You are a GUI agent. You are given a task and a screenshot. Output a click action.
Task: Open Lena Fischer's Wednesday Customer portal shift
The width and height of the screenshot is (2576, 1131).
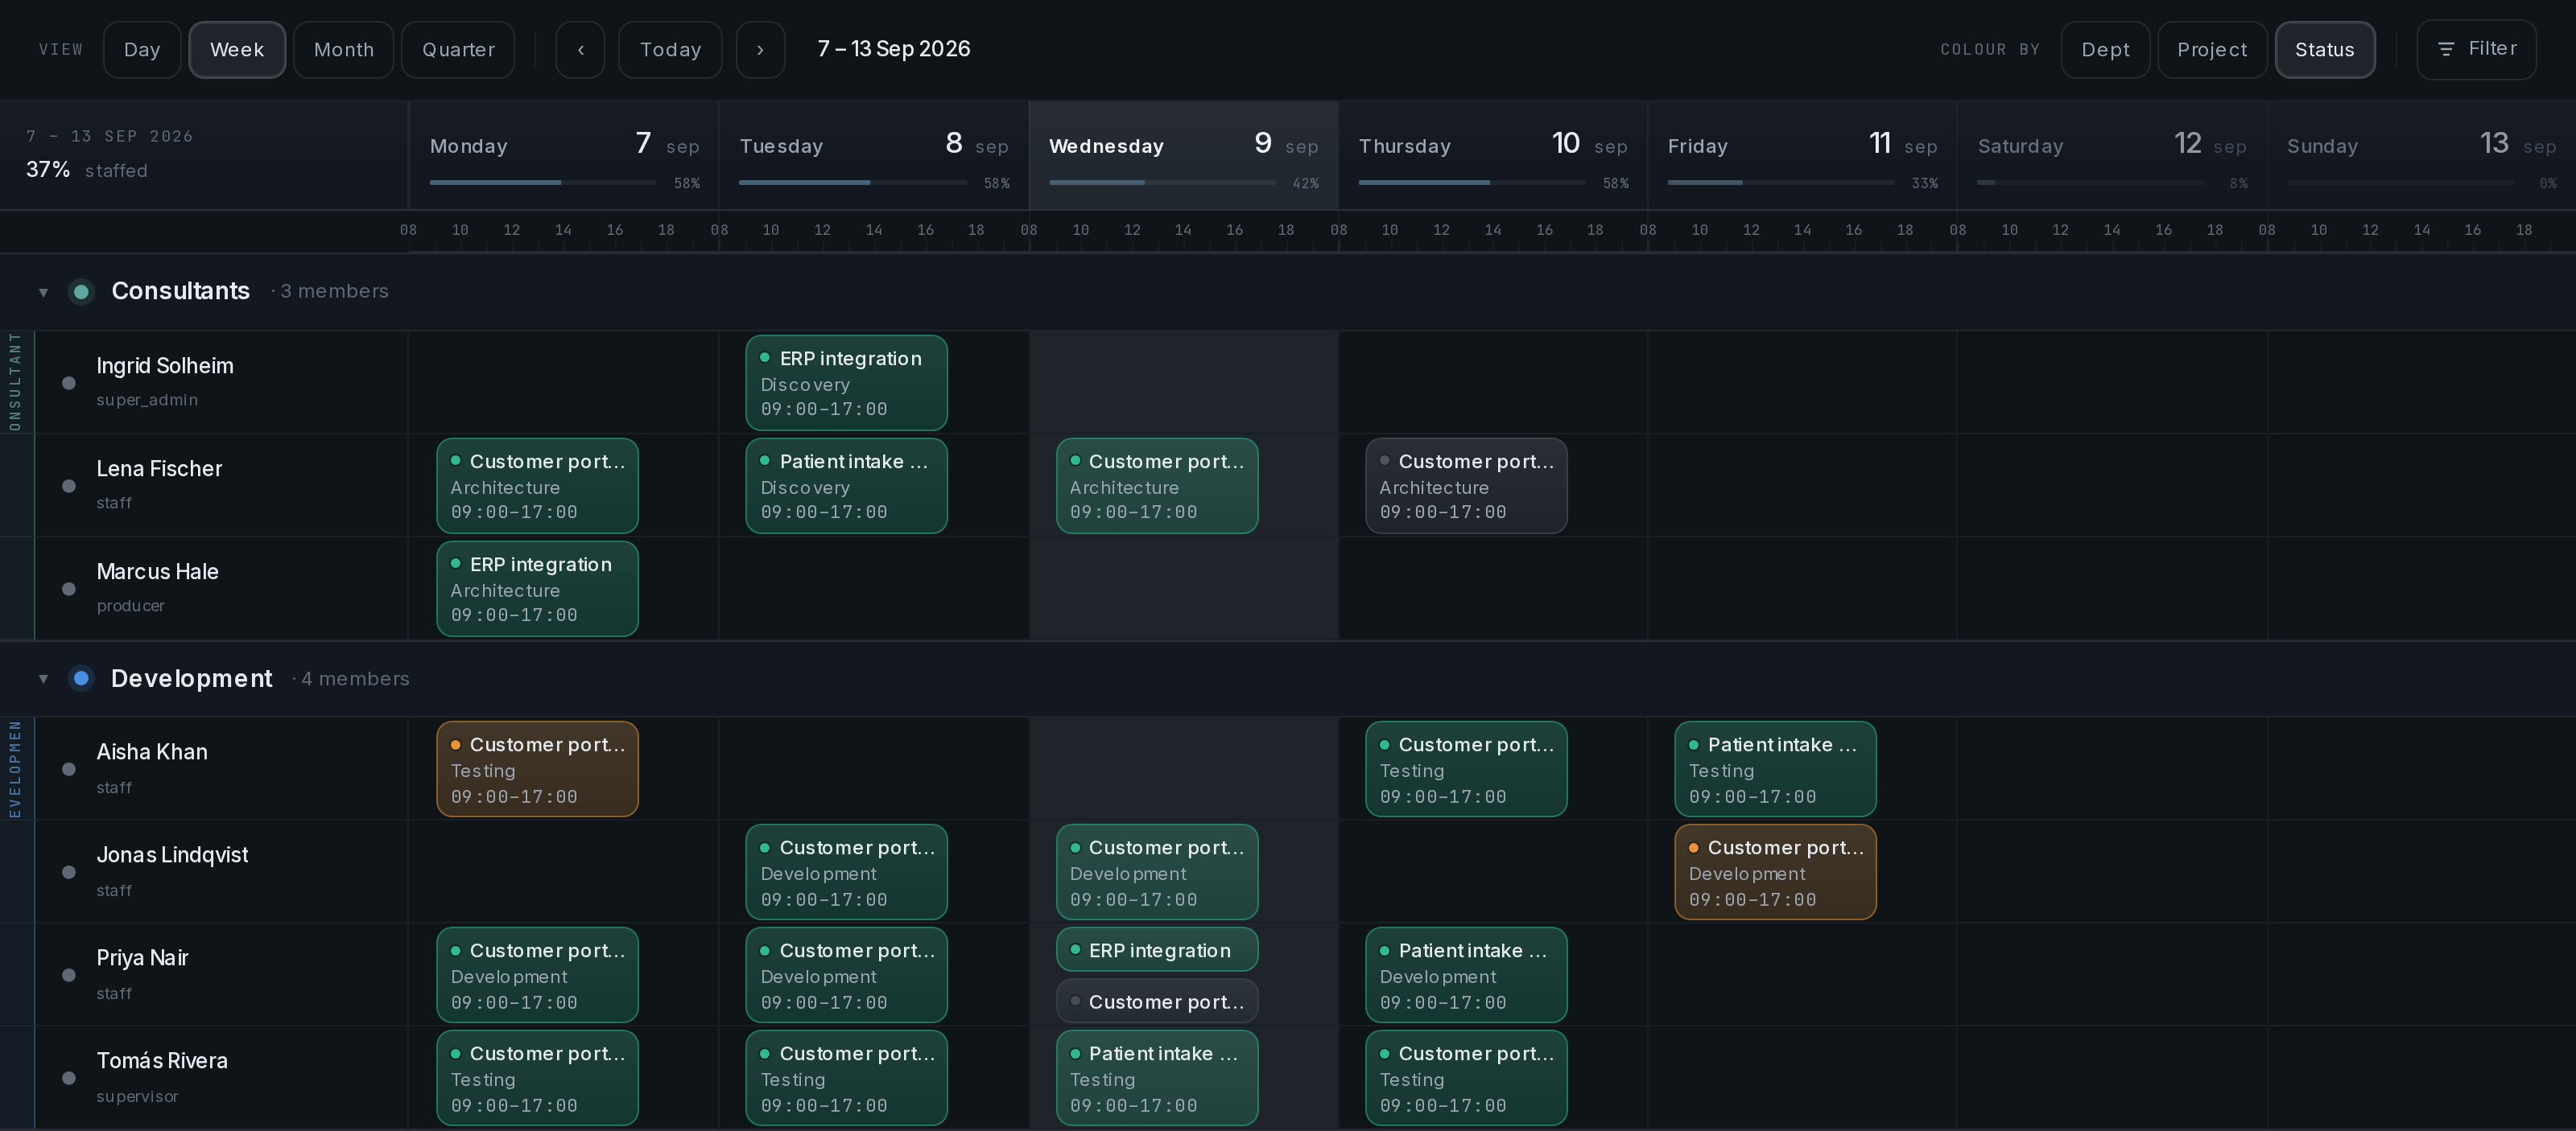tap(1157, 486)
